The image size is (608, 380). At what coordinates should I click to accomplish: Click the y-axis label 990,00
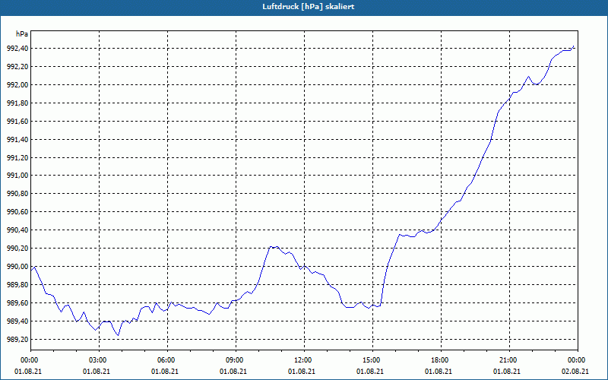17,267
